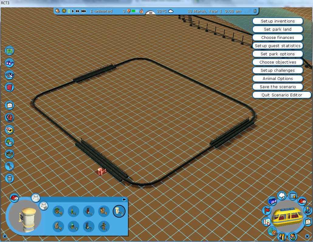Open the ride mechanic maintenance icon

pyautogui.click(x=308, y=210)
